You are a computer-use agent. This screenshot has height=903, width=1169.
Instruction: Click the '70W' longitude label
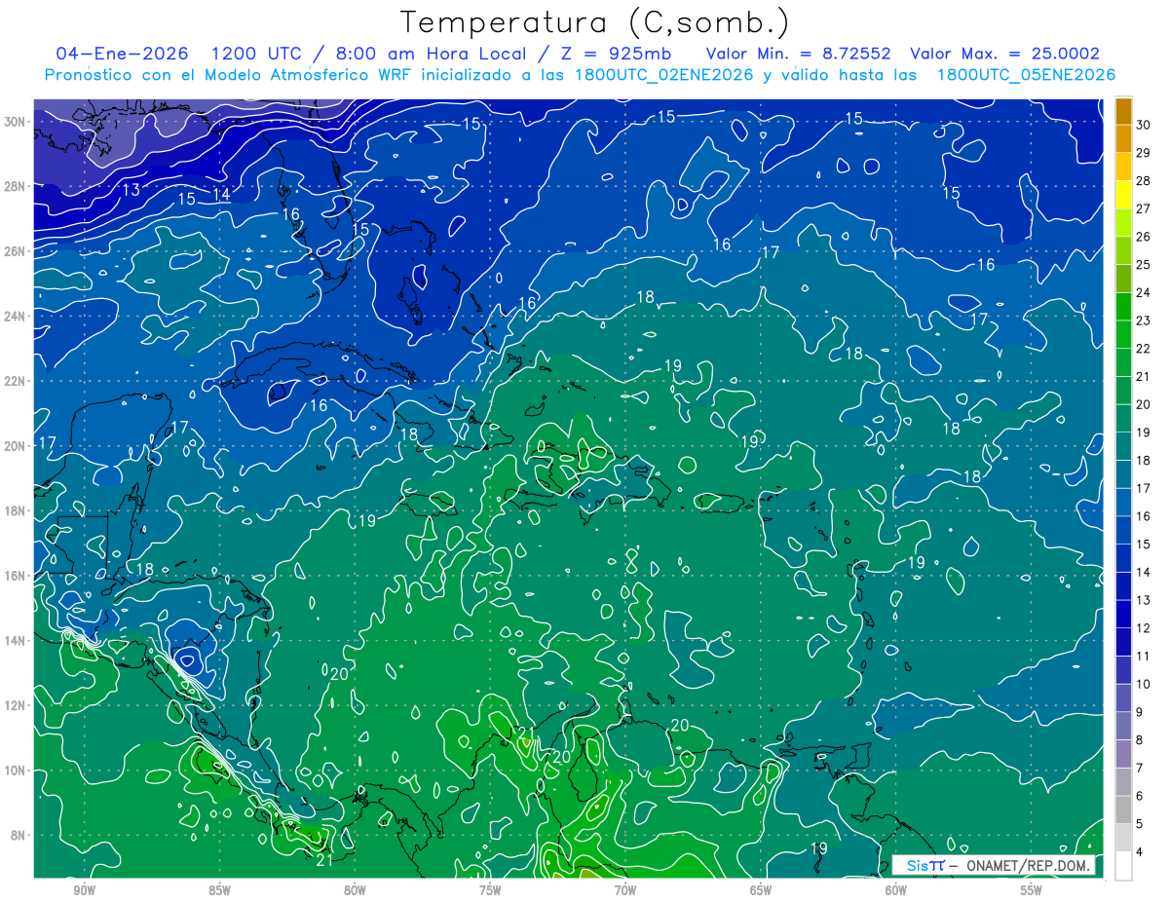tap(625, 891)
